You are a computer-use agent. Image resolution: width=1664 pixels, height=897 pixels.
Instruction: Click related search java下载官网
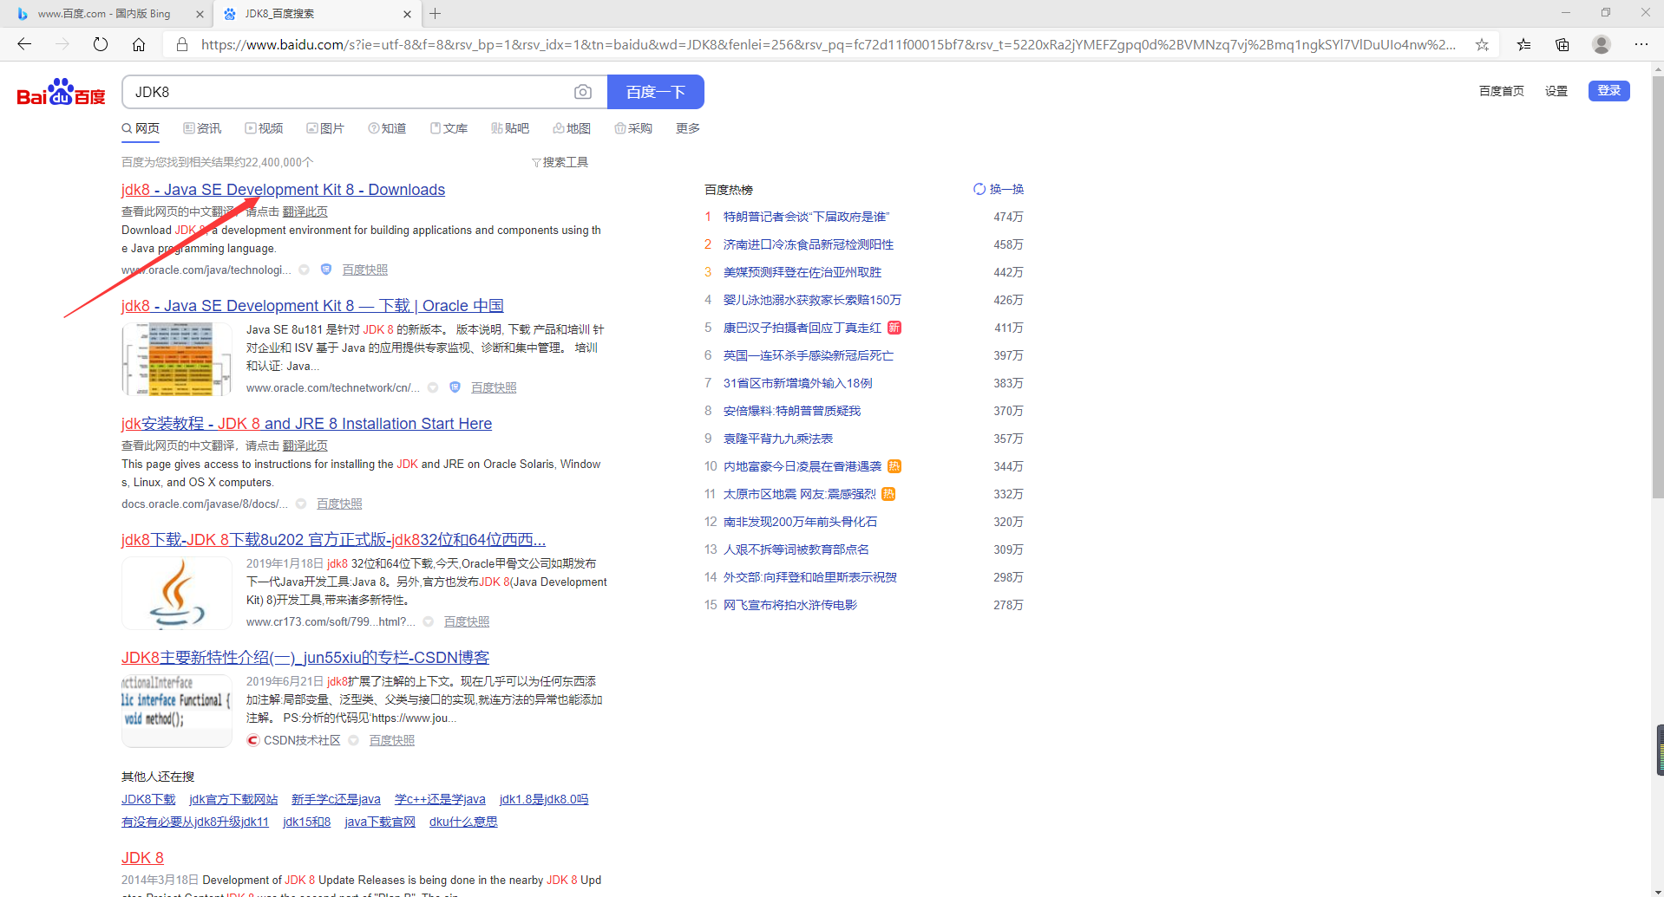(380, 822)
